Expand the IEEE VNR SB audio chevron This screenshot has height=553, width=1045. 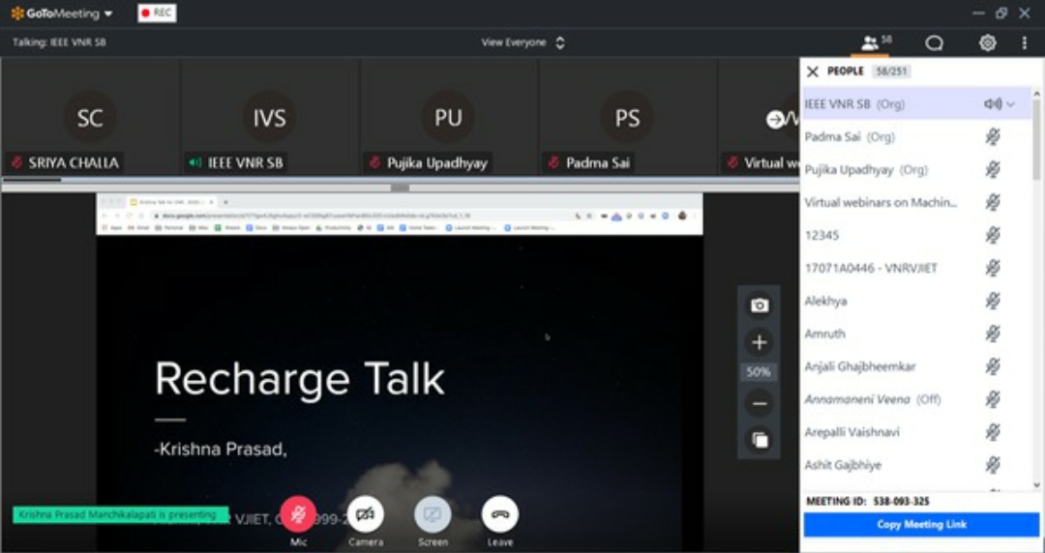pos(1011,104)
